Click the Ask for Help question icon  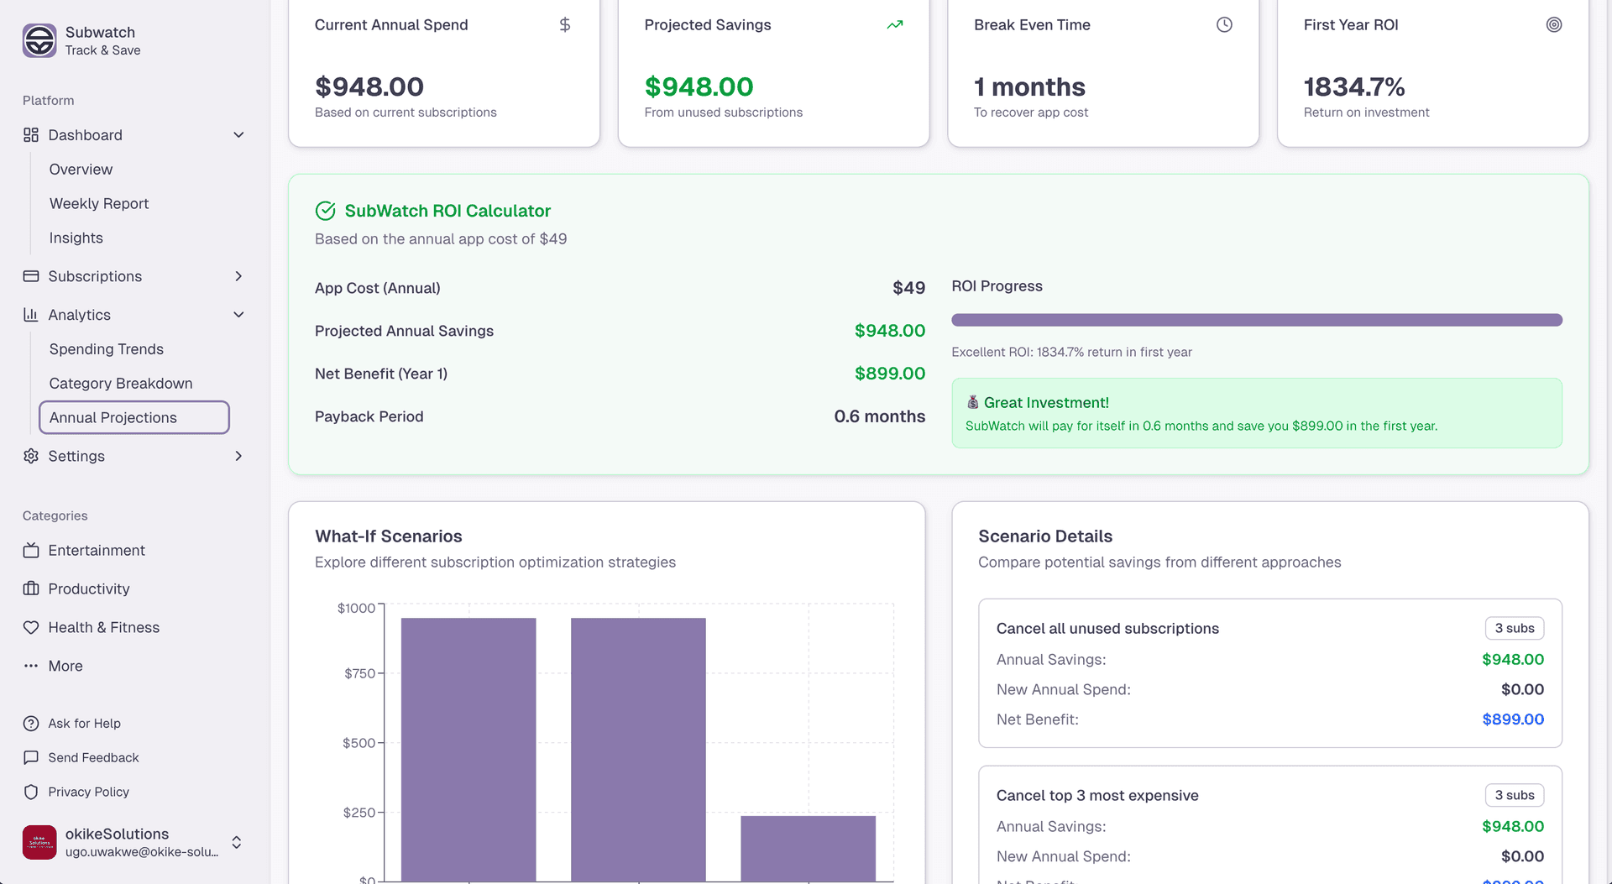click(x=31, y=723)
